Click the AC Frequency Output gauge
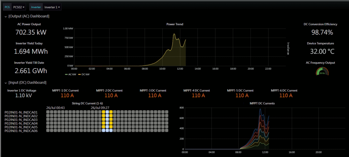Screen dimensions: 349x157 coord(321,71)
